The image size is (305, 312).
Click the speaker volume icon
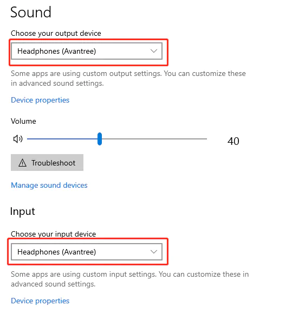[x=18, y=139]
